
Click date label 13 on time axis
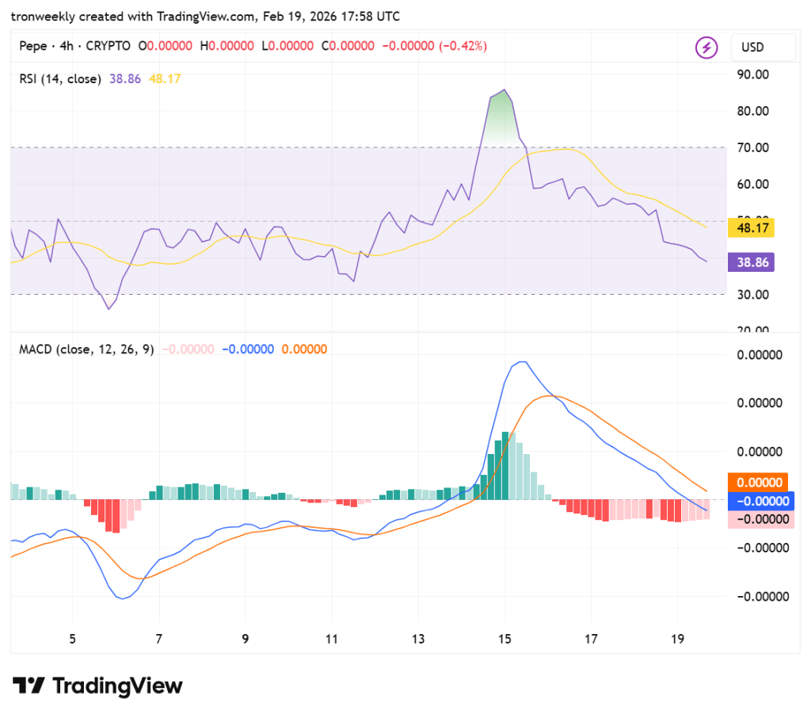click(418, 640)
